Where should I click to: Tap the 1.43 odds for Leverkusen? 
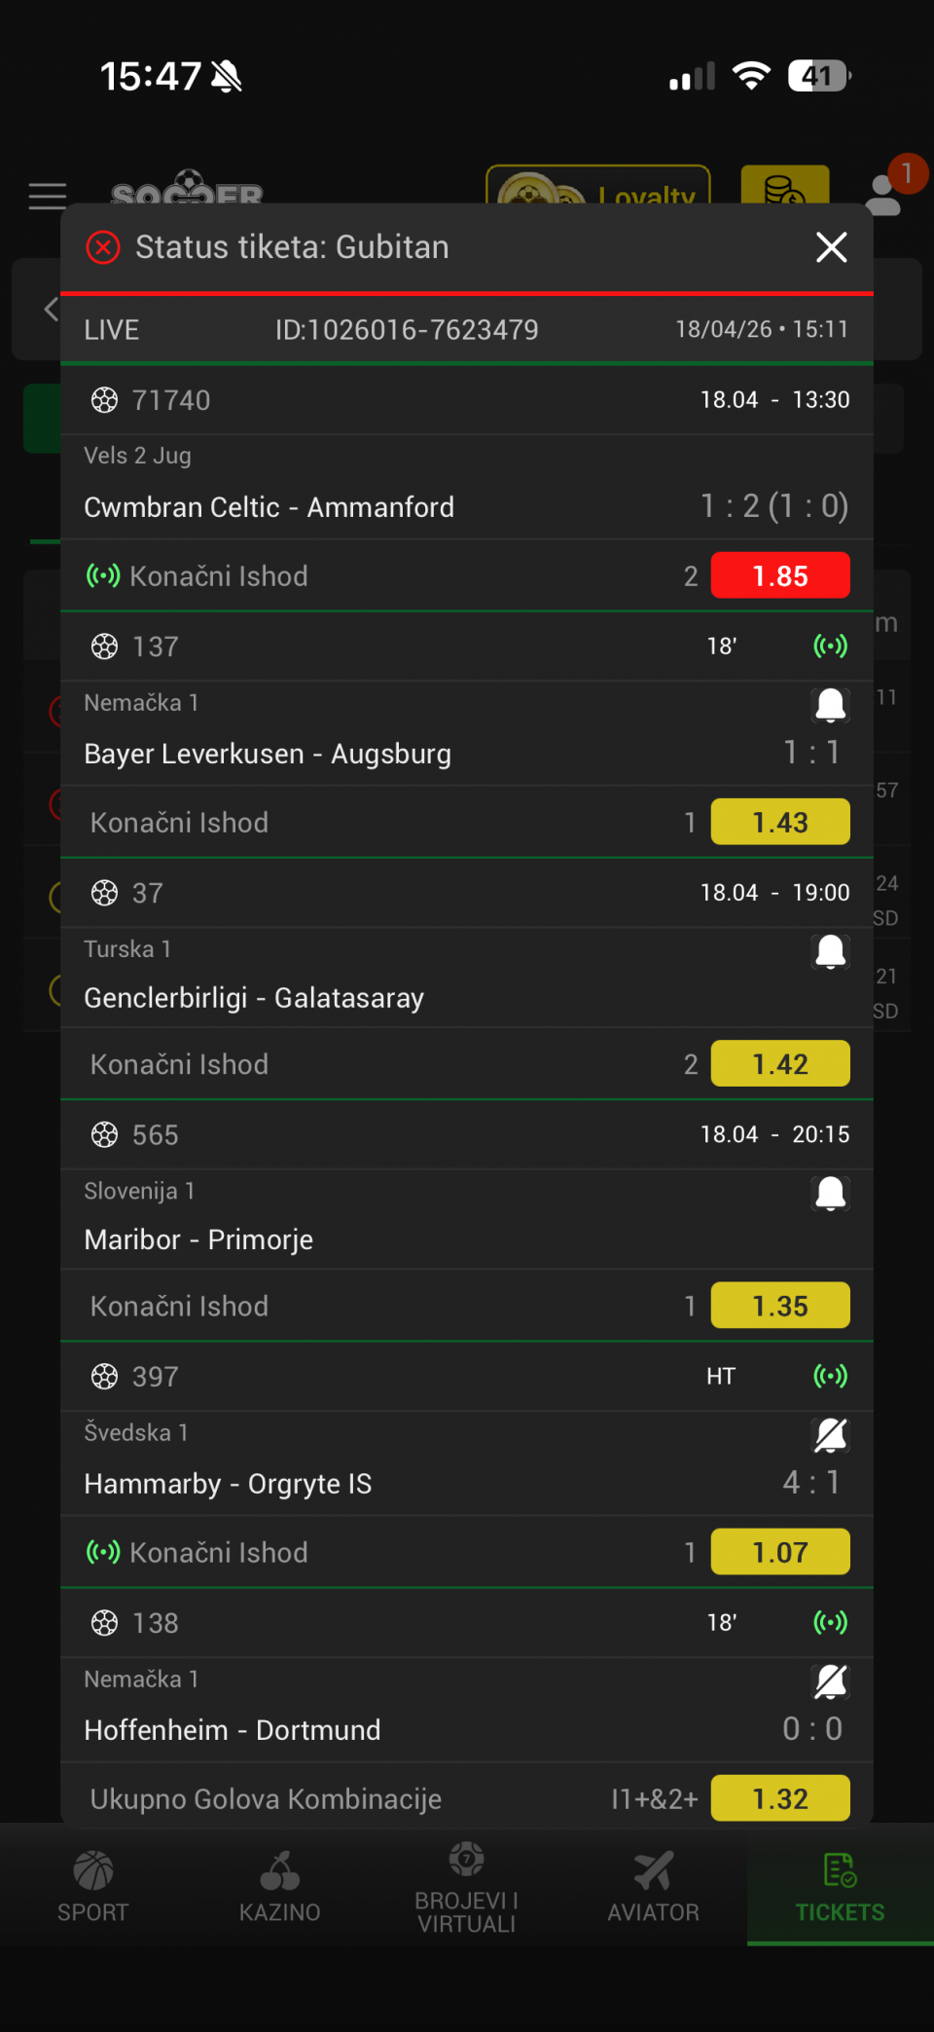tap(780, 822)
